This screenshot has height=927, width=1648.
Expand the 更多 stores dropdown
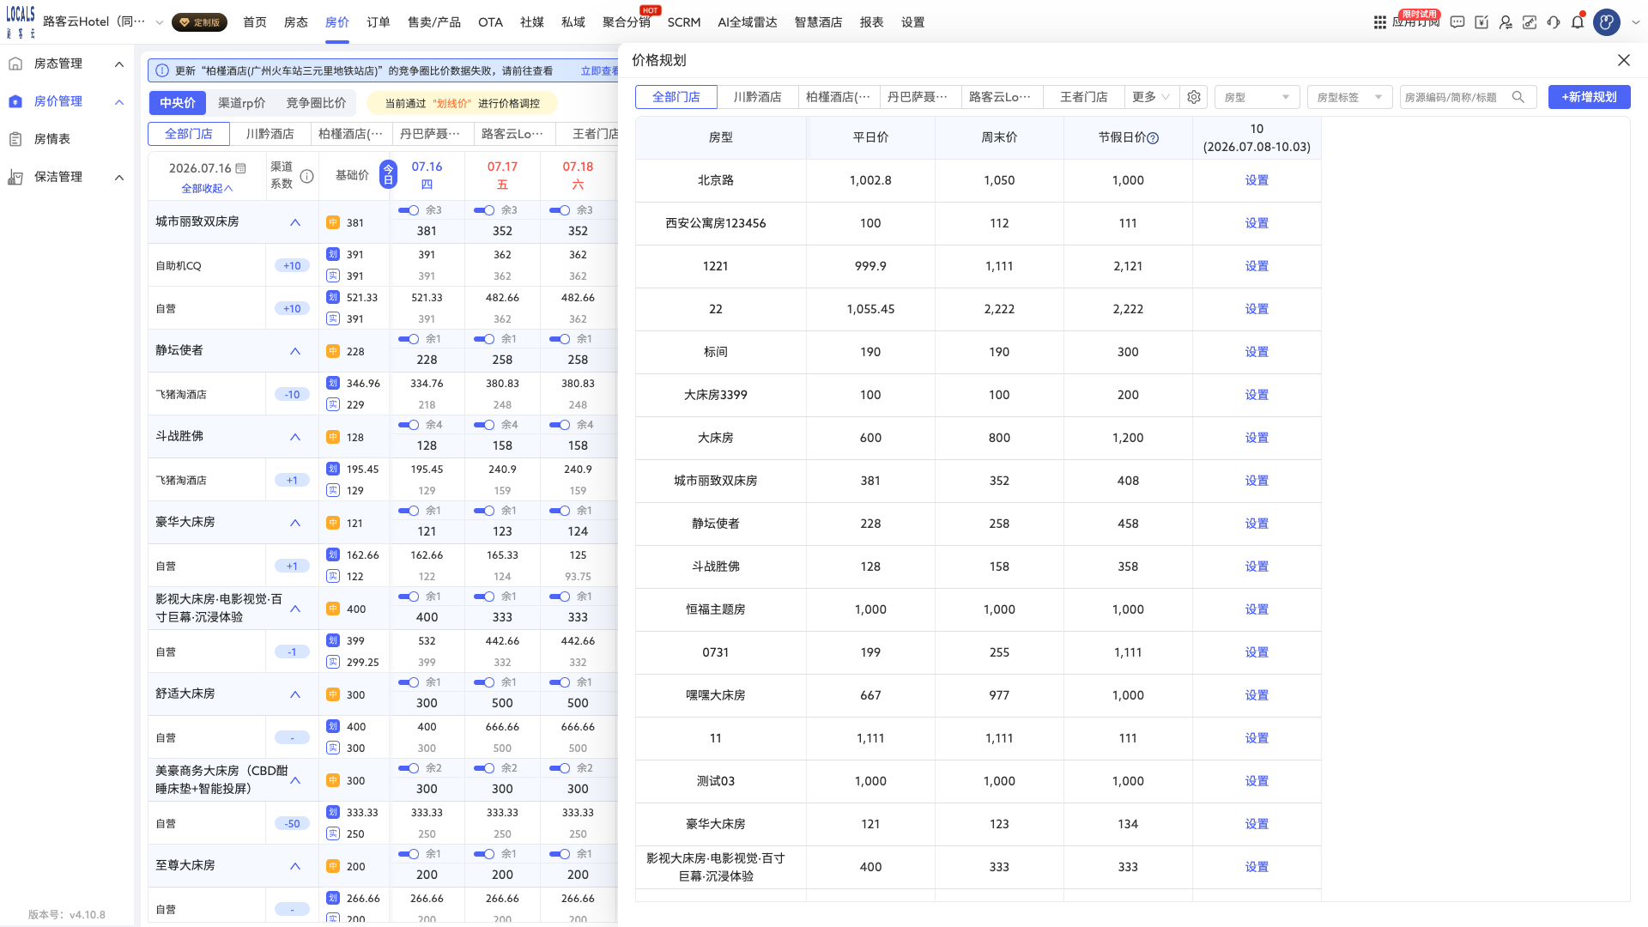coord(1151,97)
